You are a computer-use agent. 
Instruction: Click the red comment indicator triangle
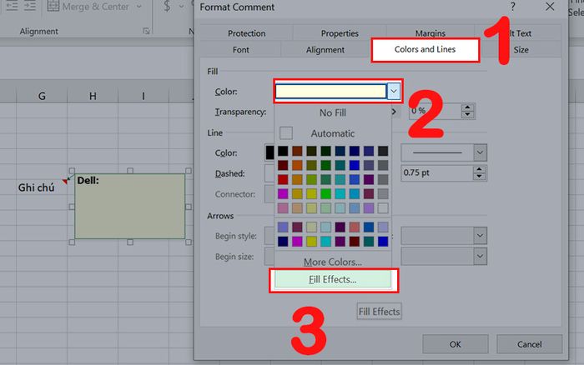point(65,181)
